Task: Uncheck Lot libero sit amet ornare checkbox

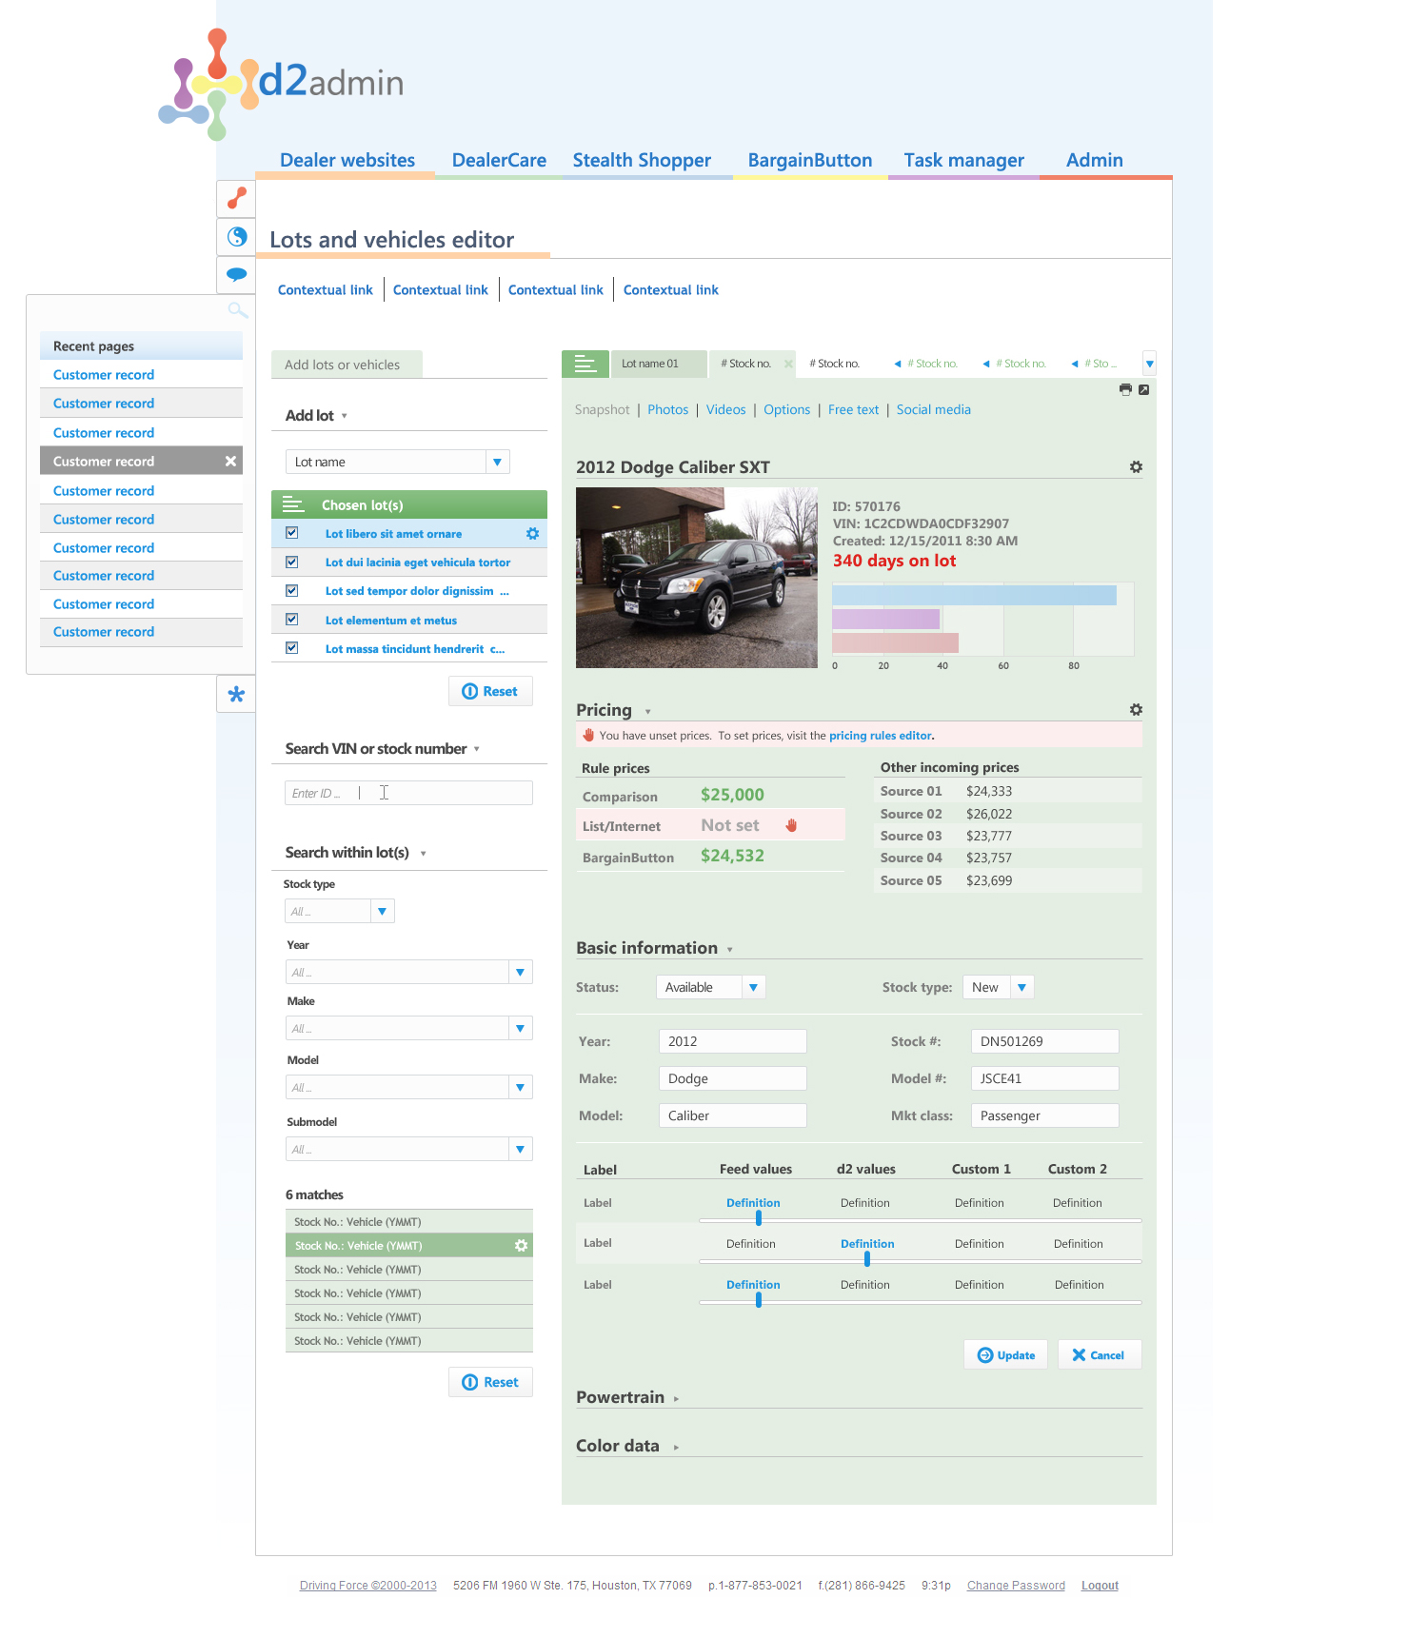Action: coord(292,533)
